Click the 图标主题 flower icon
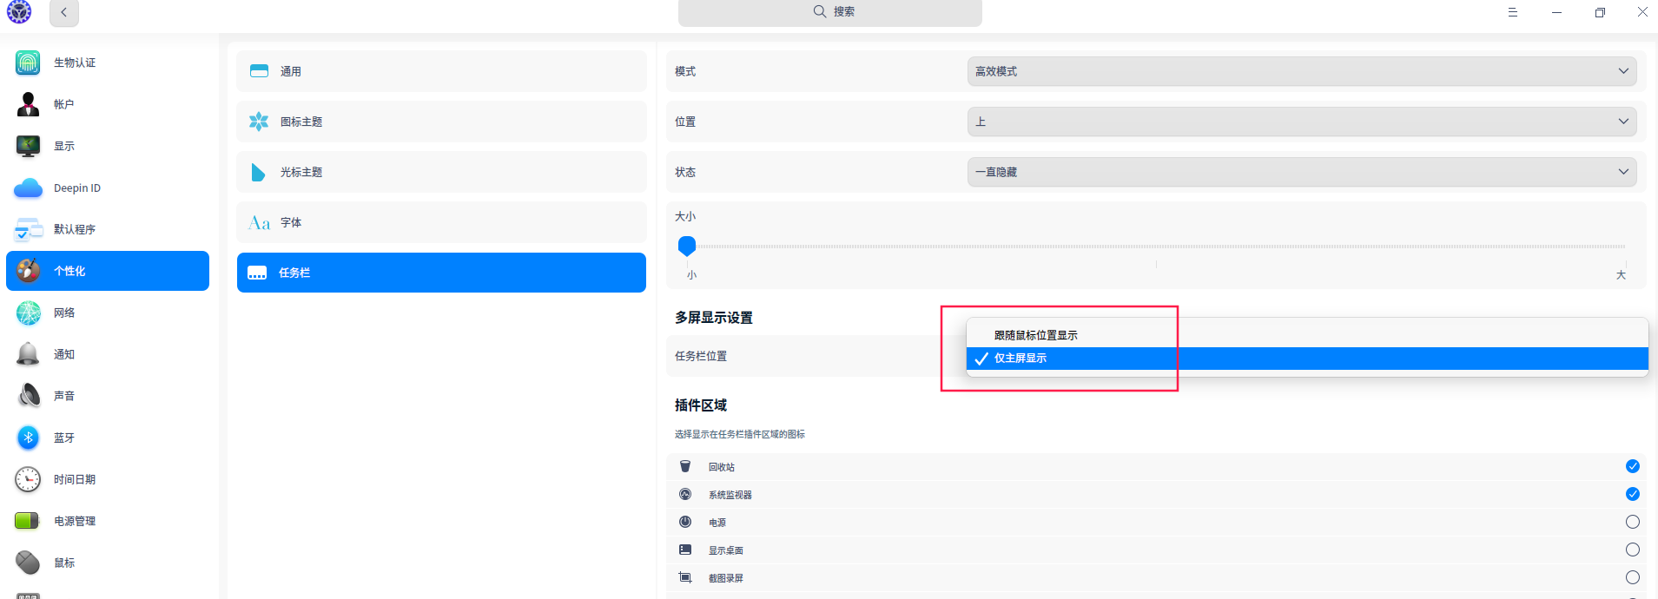 click(259, 122)
